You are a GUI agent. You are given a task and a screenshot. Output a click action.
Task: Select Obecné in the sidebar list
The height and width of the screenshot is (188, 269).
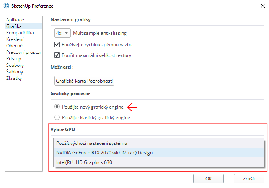(x=14, y=46)
